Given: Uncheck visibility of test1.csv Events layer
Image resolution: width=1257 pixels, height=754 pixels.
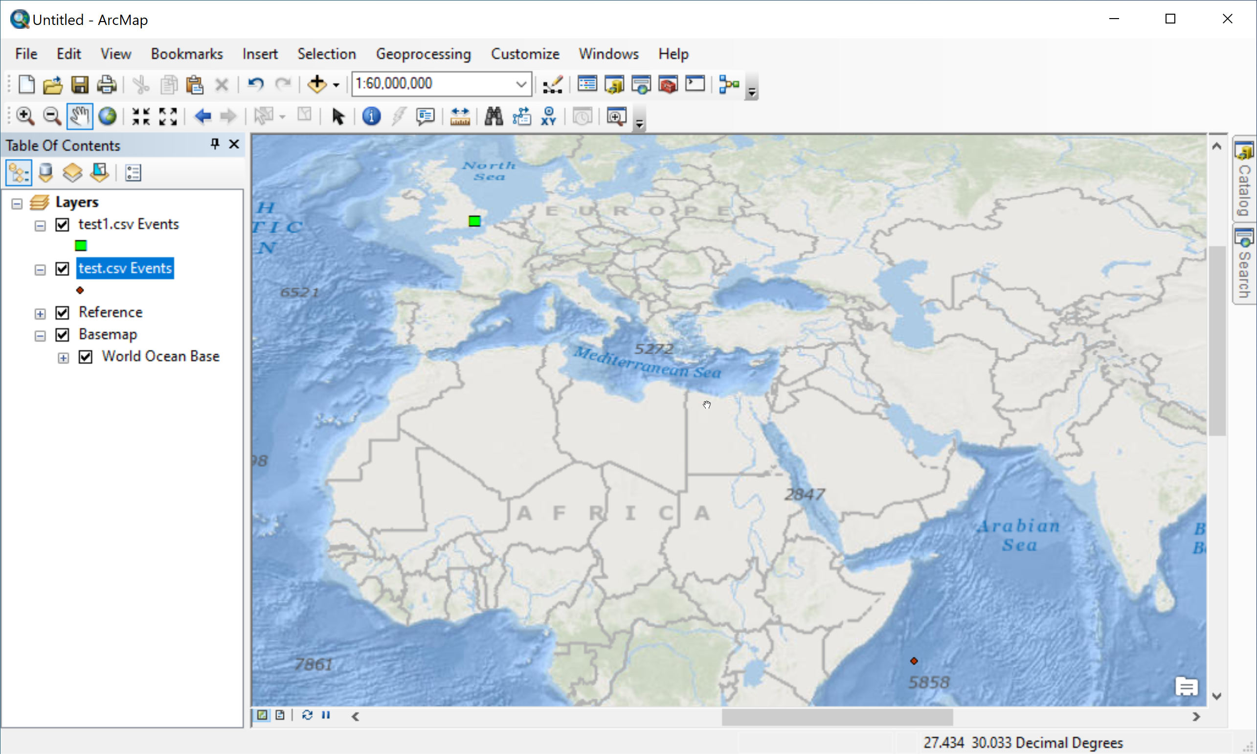Looking at the screenshot, I should click(62, 224).
